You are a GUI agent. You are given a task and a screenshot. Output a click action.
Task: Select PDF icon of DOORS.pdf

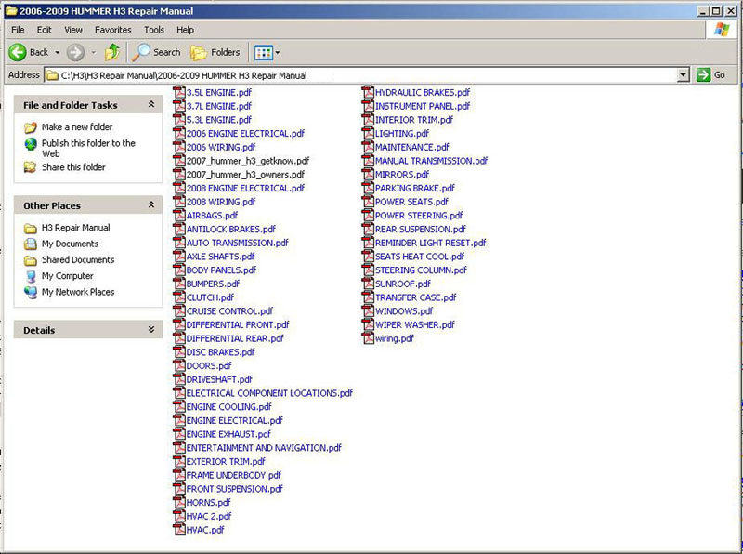179,365
